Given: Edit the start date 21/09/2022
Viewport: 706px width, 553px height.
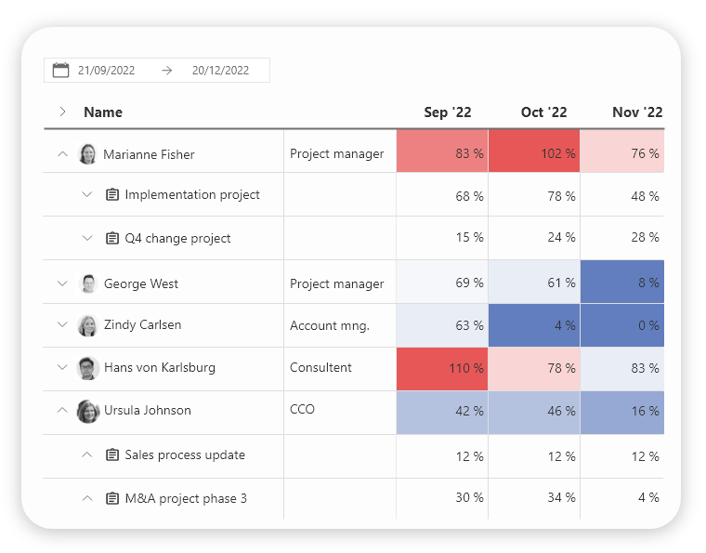Looking at the screenshot, I should tap(106, 71).
